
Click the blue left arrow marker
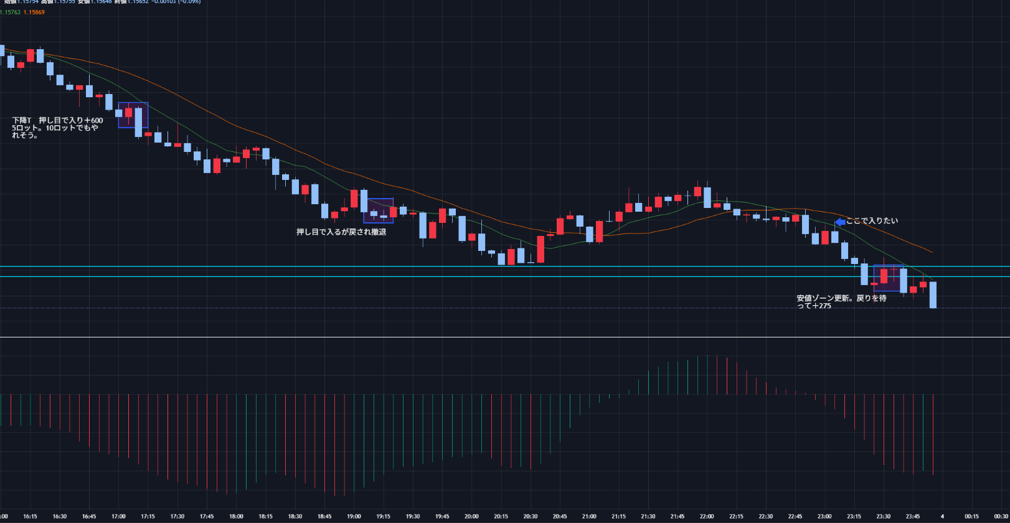(x=840, y=222)
